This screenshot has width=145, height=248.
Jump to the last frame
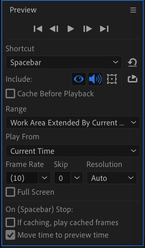pyautogui.click(x=104, y=29)
